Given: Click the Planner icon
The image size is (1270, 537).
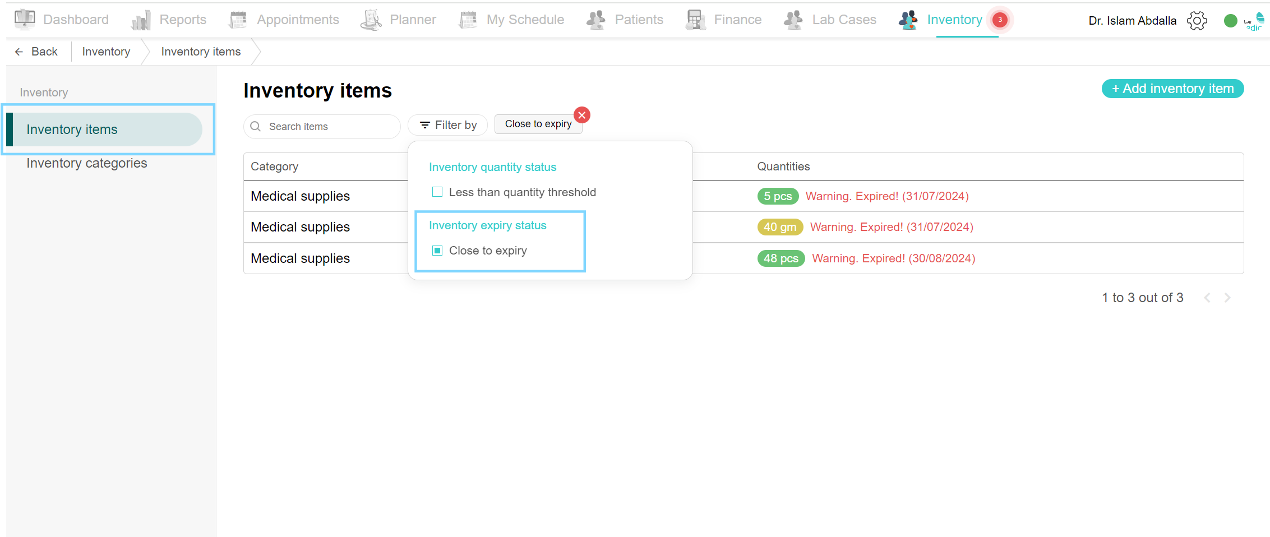Looking at the screenshot, I should point(371,20).
